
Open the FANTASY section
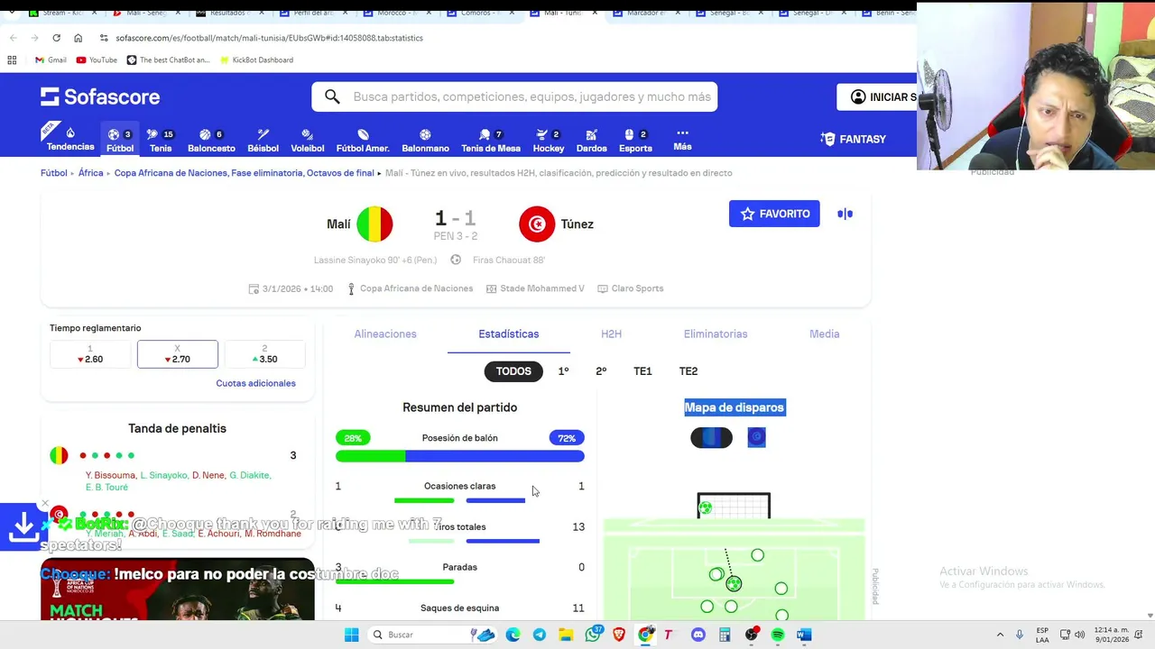854,139
